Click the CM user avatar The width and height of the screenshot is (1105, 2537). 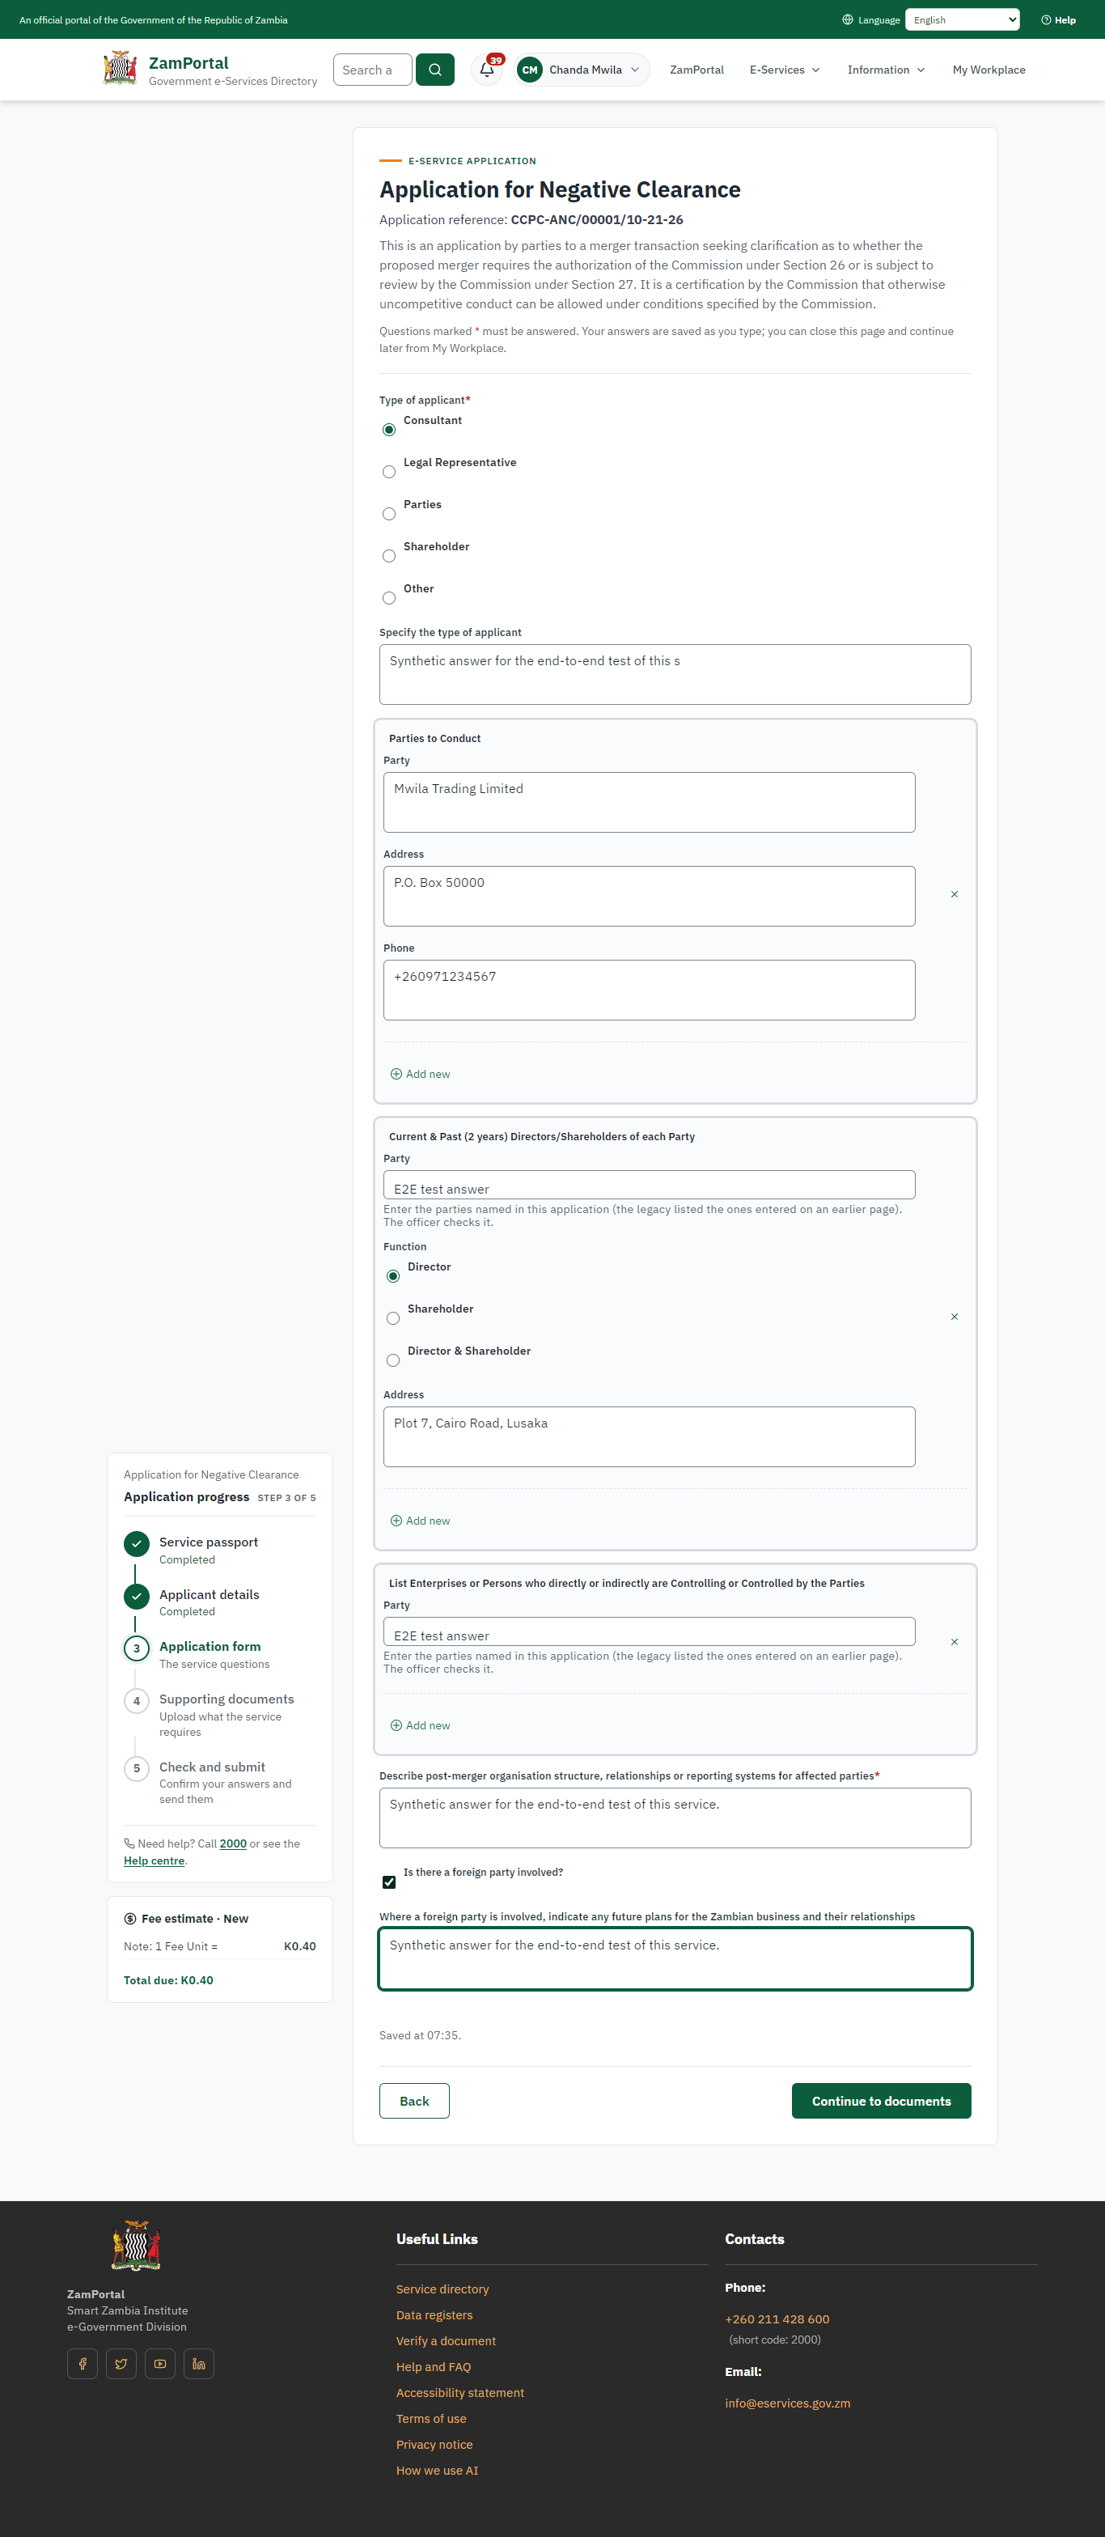530,70
